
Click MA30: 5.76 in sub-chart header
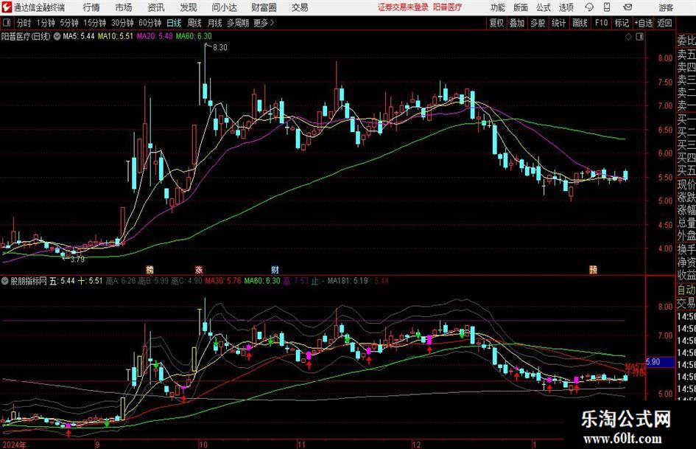(x=223, y=280)
